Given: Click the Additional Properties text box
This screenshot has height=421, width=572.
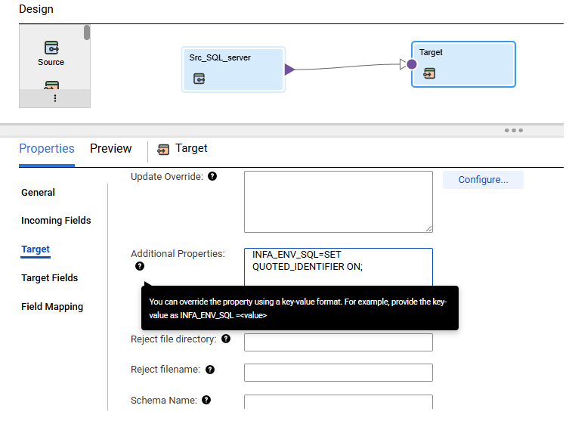Looking at the screenshot, I should coord(339,267).
